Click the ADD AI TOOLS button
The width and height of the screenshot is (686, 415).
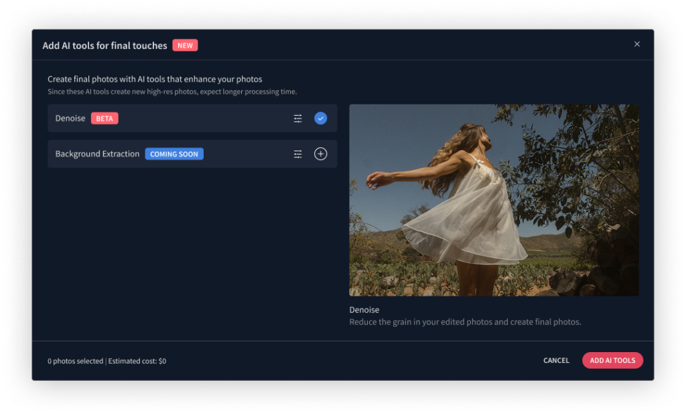(x=612, y=360)
